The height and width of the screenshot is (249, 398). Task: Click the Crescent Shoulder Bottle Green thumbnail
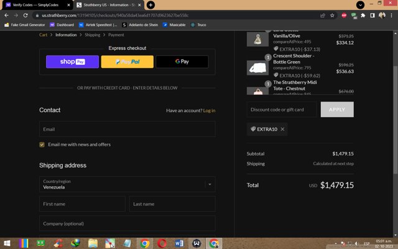click(257, 68)
